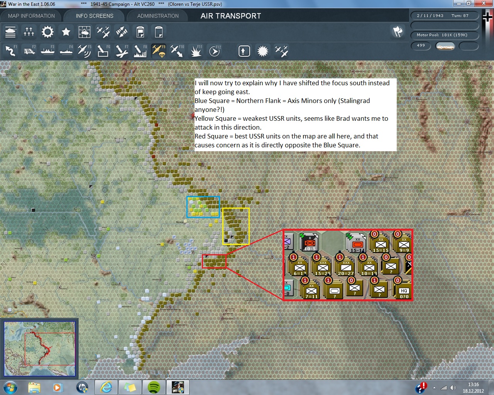The image size is (494, 395).
Task: Open the Order of Battle tank icon
Action: [10, 32]
